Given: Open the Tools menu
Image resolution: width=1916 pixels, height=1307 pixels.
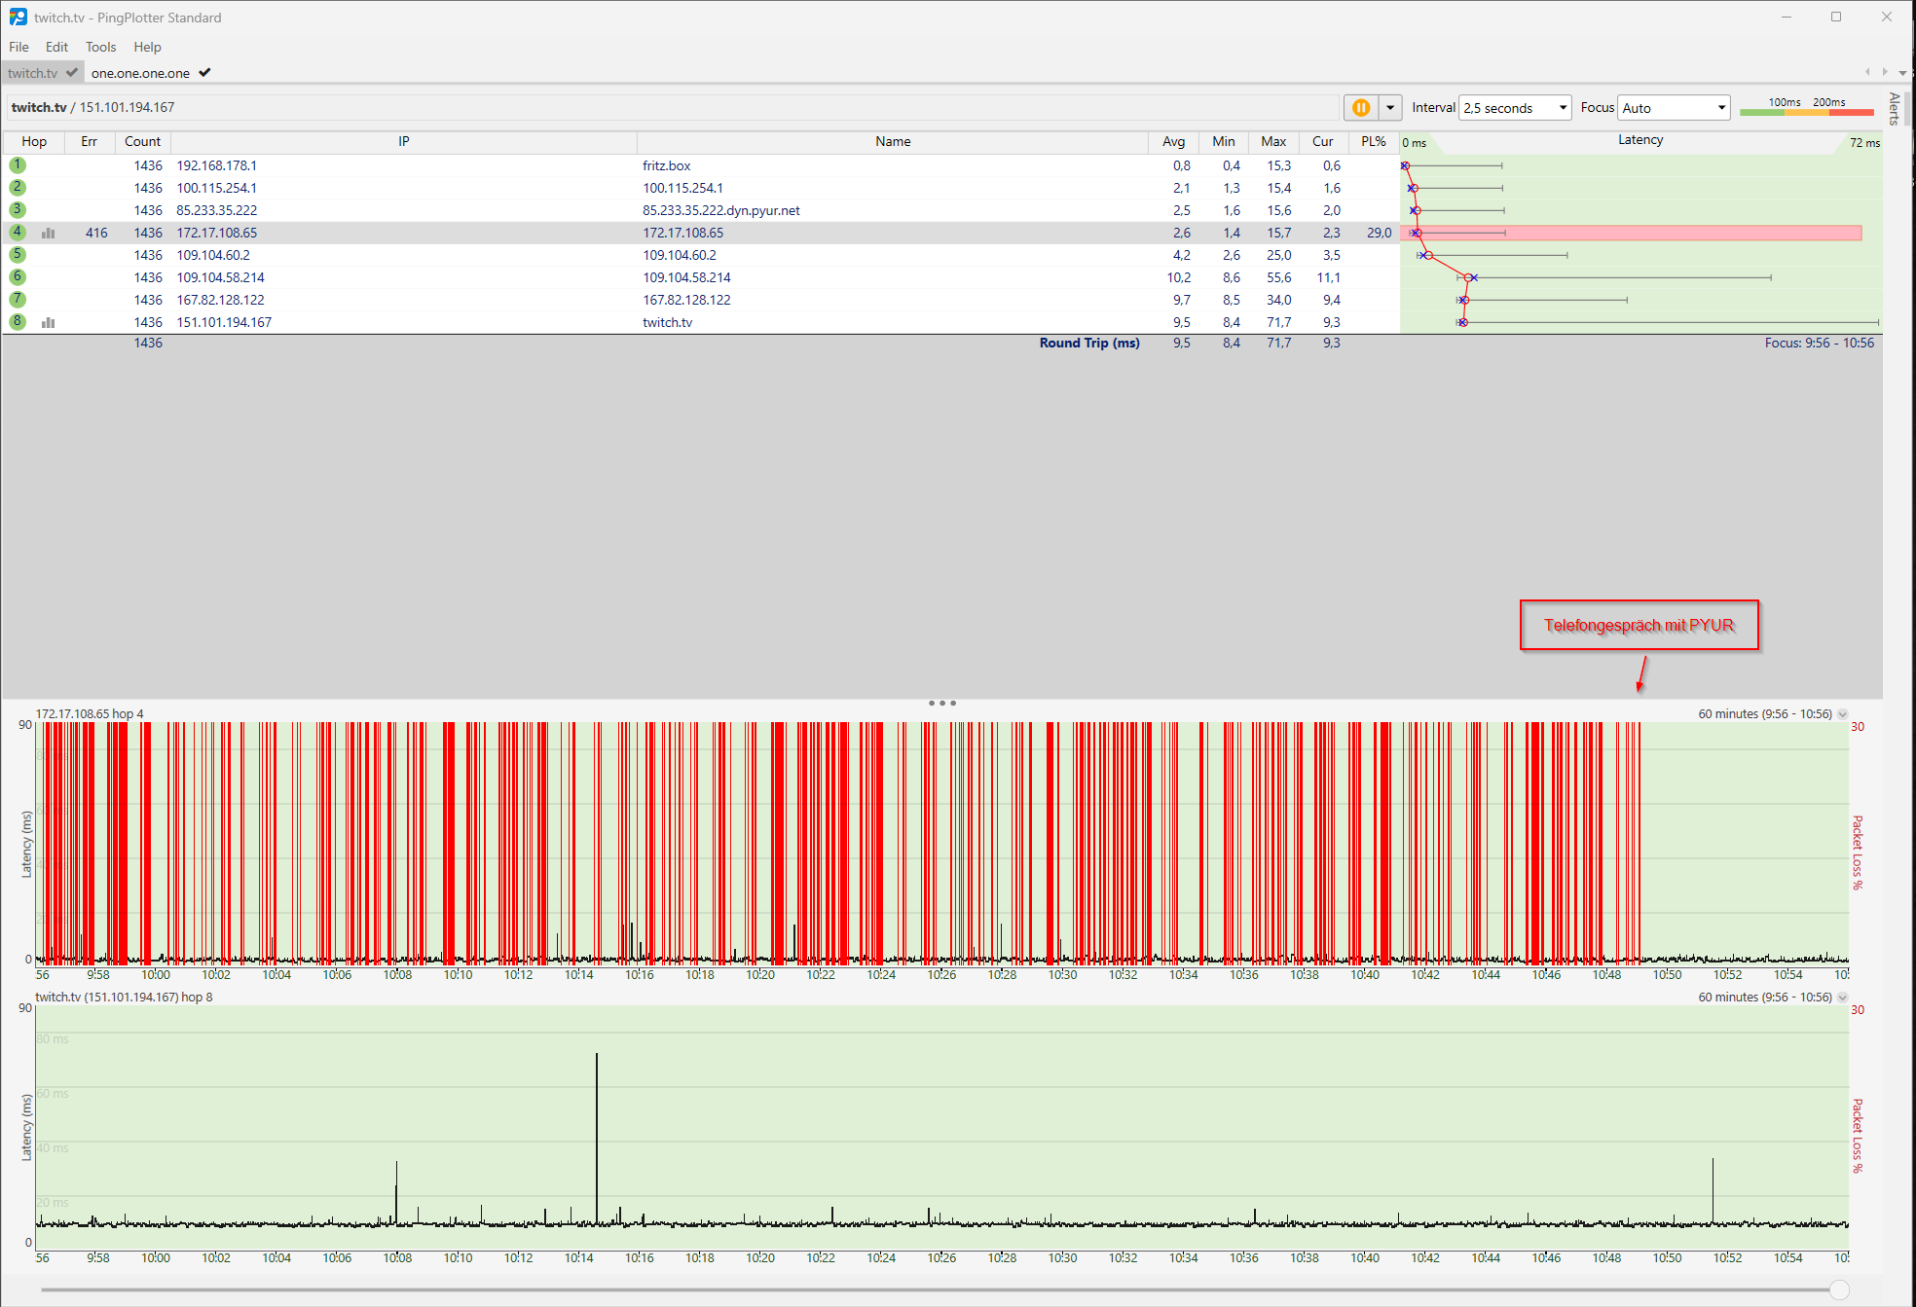Looking at the screenshot, I should point(100,47).
